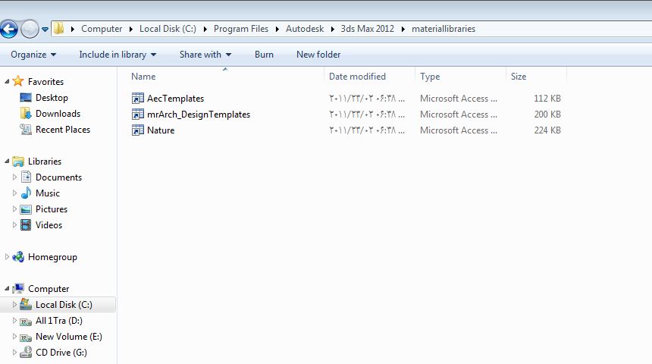Collapse the Computer tree node
The height and width of the screenshot is (364, 652).
(8, 289)
